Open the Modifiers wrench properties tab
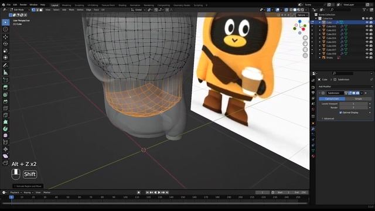 pos(313,129)
